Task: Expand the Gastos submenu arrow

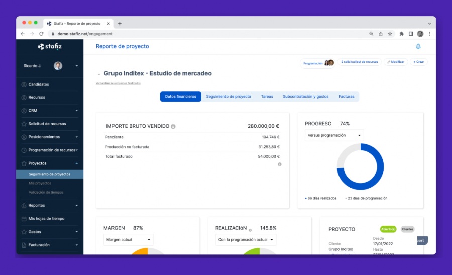Action: (77, 232)
